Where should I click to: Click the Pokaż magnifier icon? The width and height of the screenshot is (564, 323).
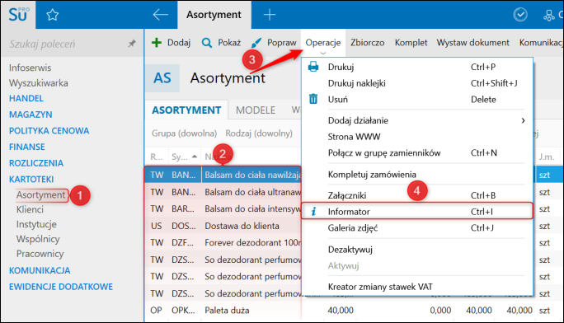[x=207, y=43]
